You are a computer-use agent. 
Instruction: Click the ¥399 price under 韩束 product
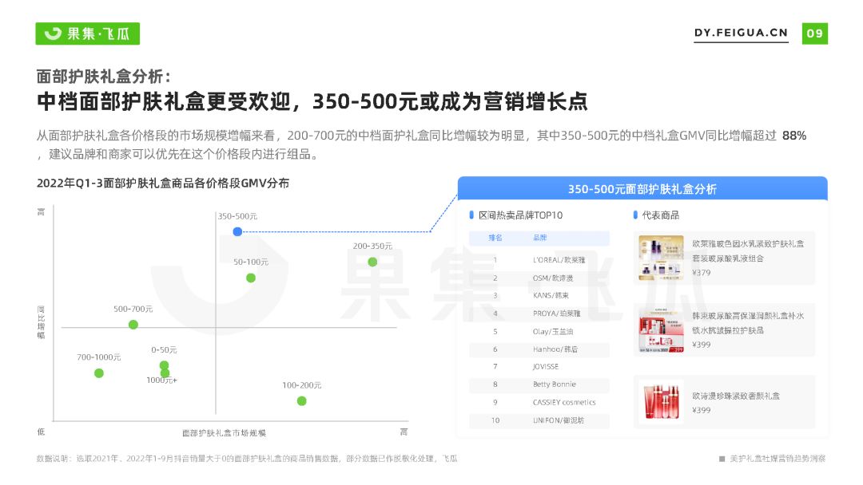click(x=702, y=345)
